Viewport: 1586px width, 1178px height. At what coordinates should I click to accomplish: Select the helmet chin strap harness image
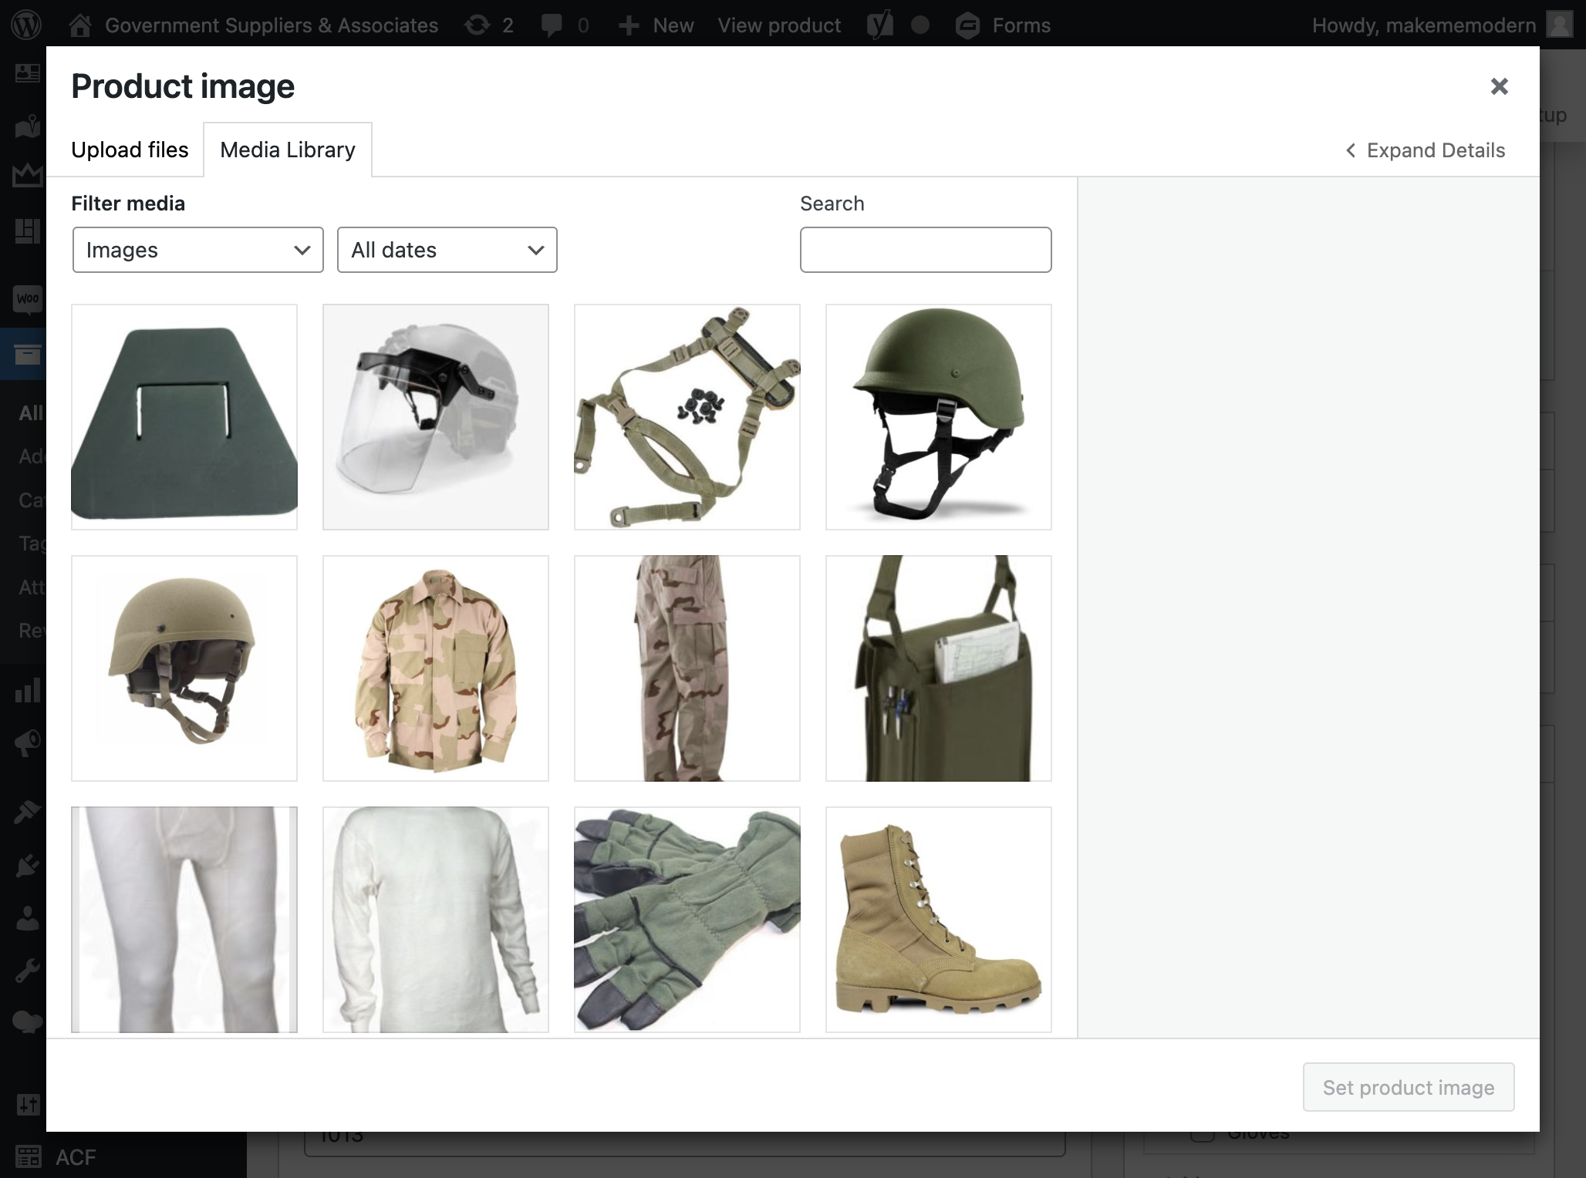[x=687, y=417]
